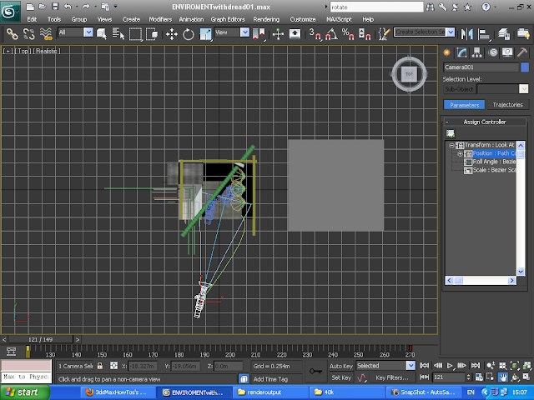The width and height of the screenshot is (534, 400).
Task: Toggle Set Key mode
Action: coord(340,377)
